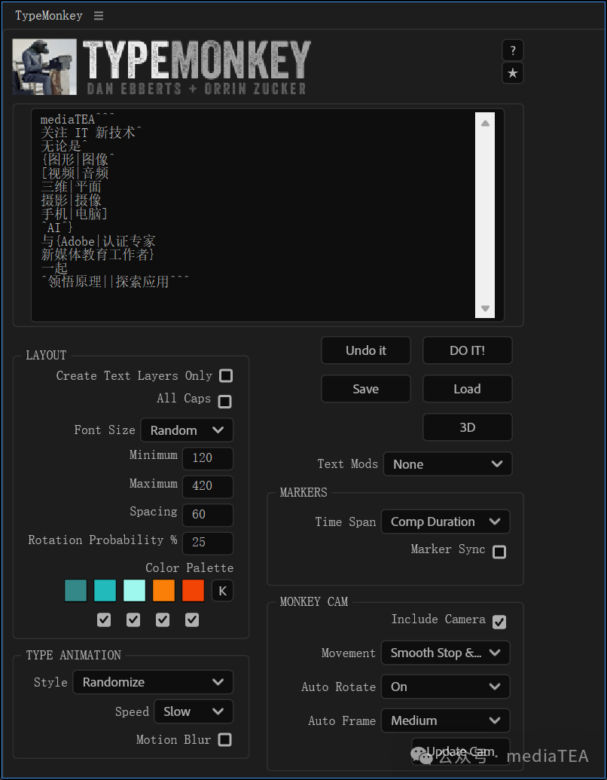This screenshot has height=780, width=607.
Task: Click the text line "手机|电脑]"
Action: [75, 214]
